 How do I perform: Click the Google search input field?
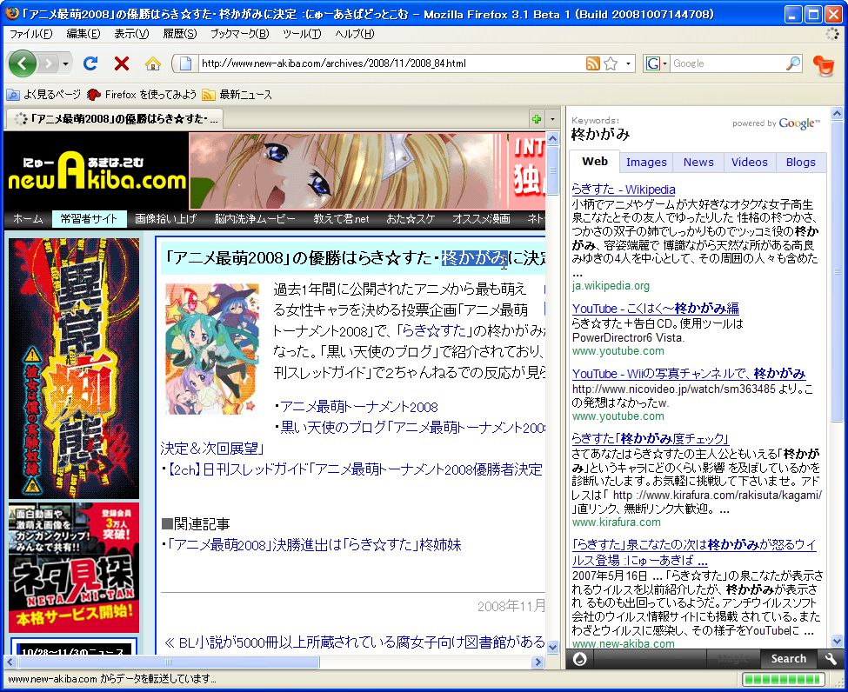pyautogui.click(x=727, y=63)
